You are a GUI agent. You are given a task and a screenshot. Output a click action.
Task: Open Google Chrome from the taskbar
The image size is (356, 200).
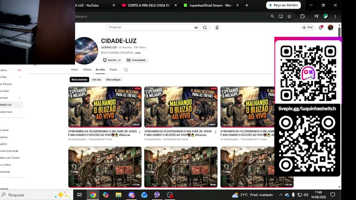coord(93,195)
